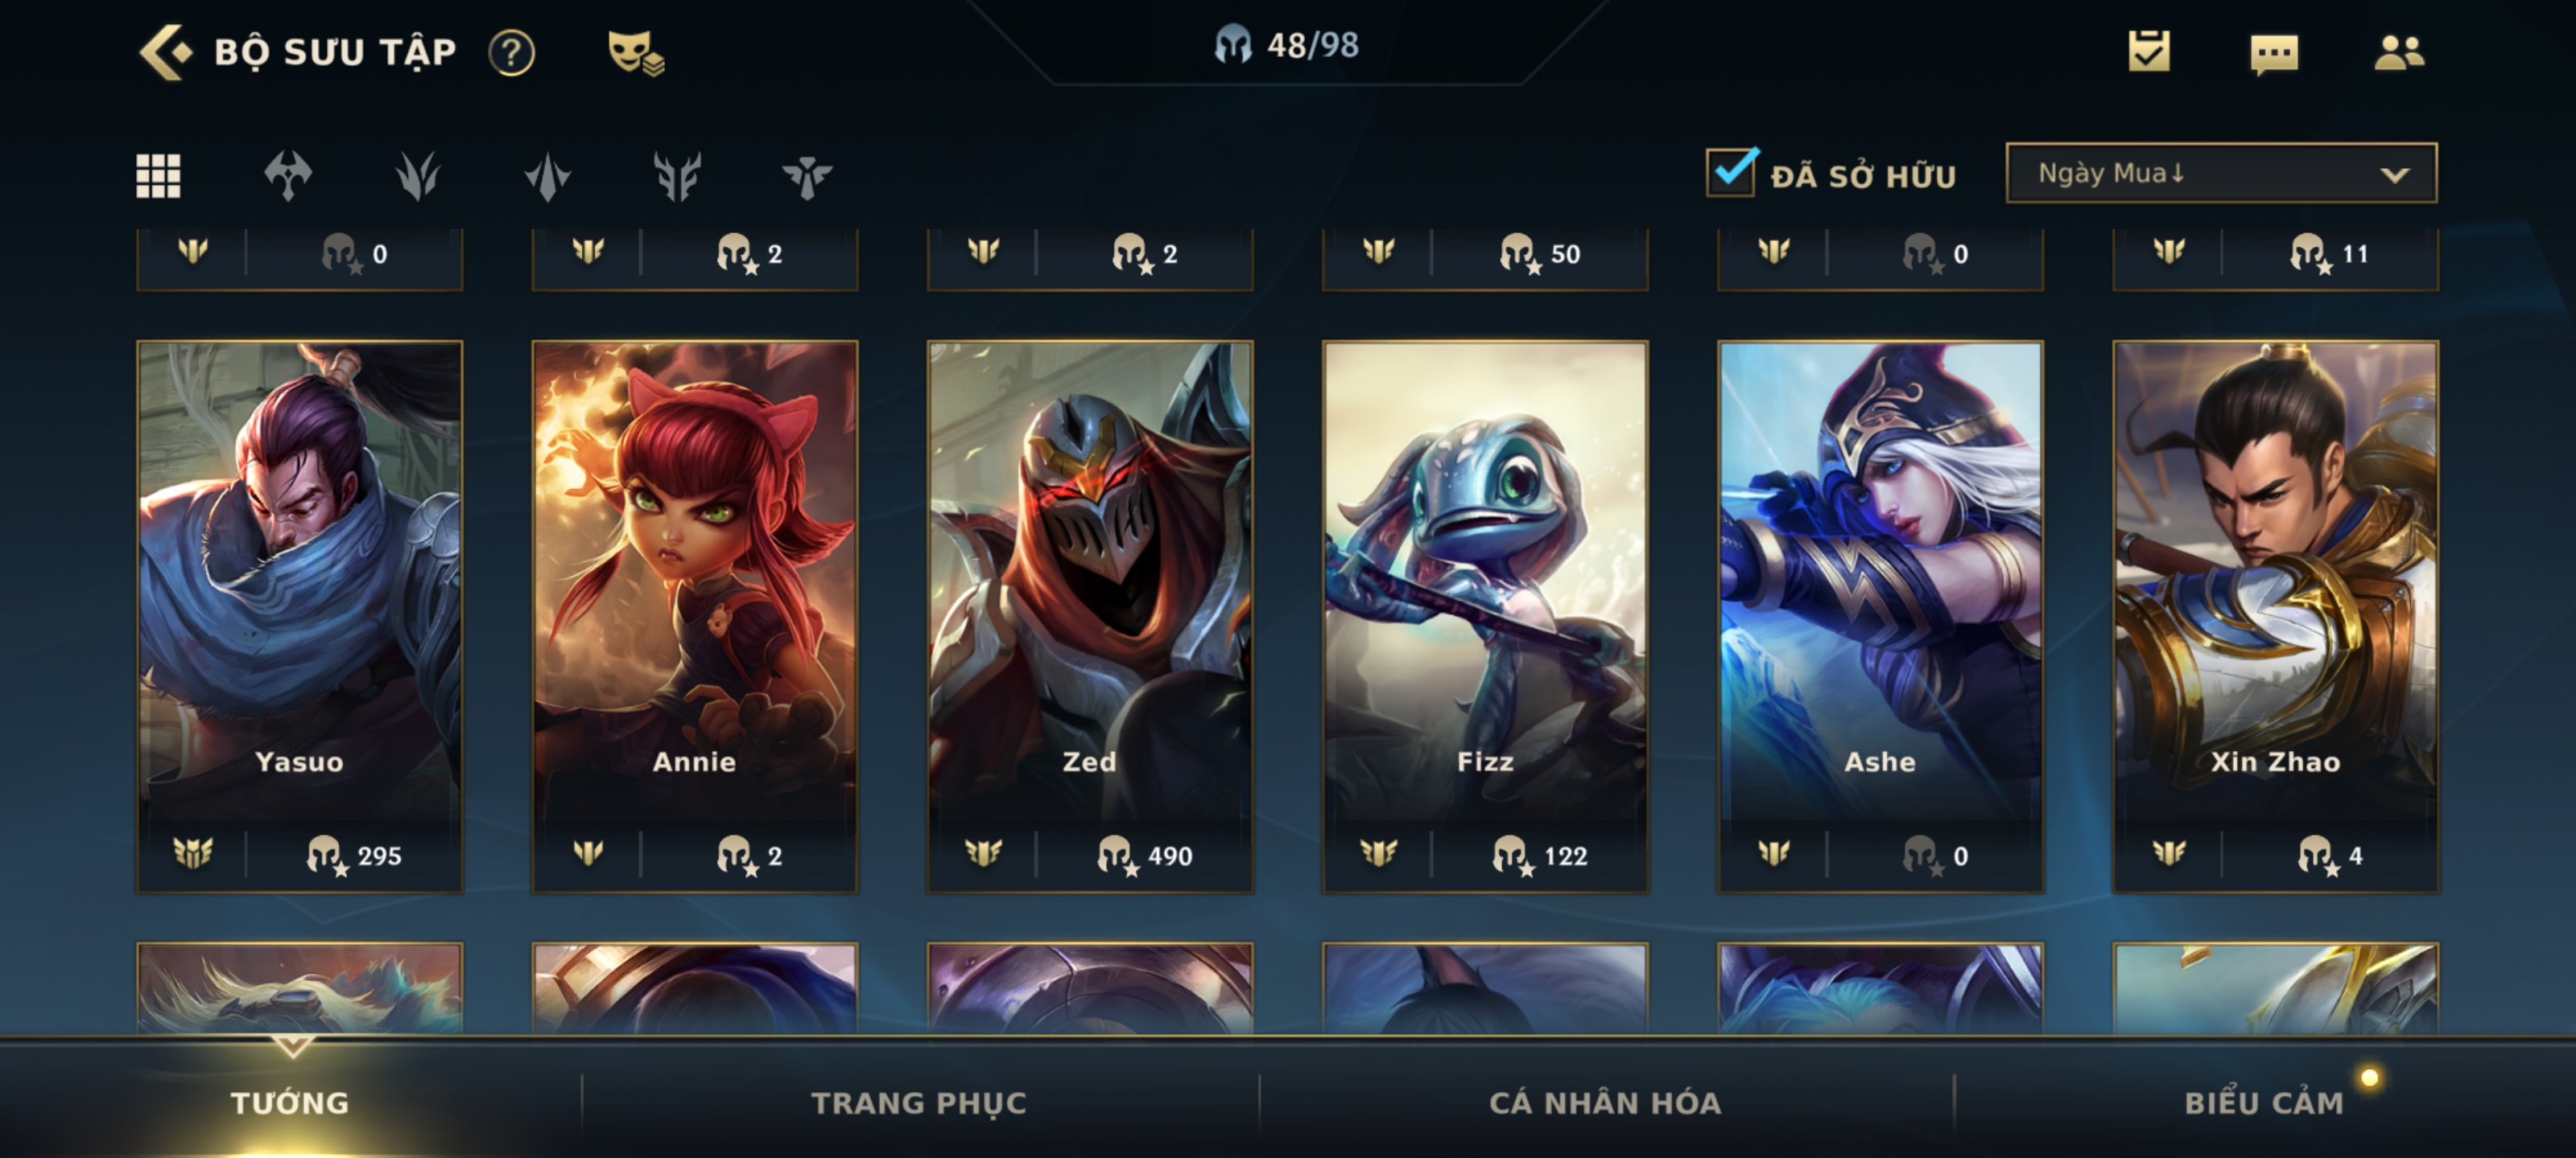Open the missions checklist icon

coord(2149,51)
